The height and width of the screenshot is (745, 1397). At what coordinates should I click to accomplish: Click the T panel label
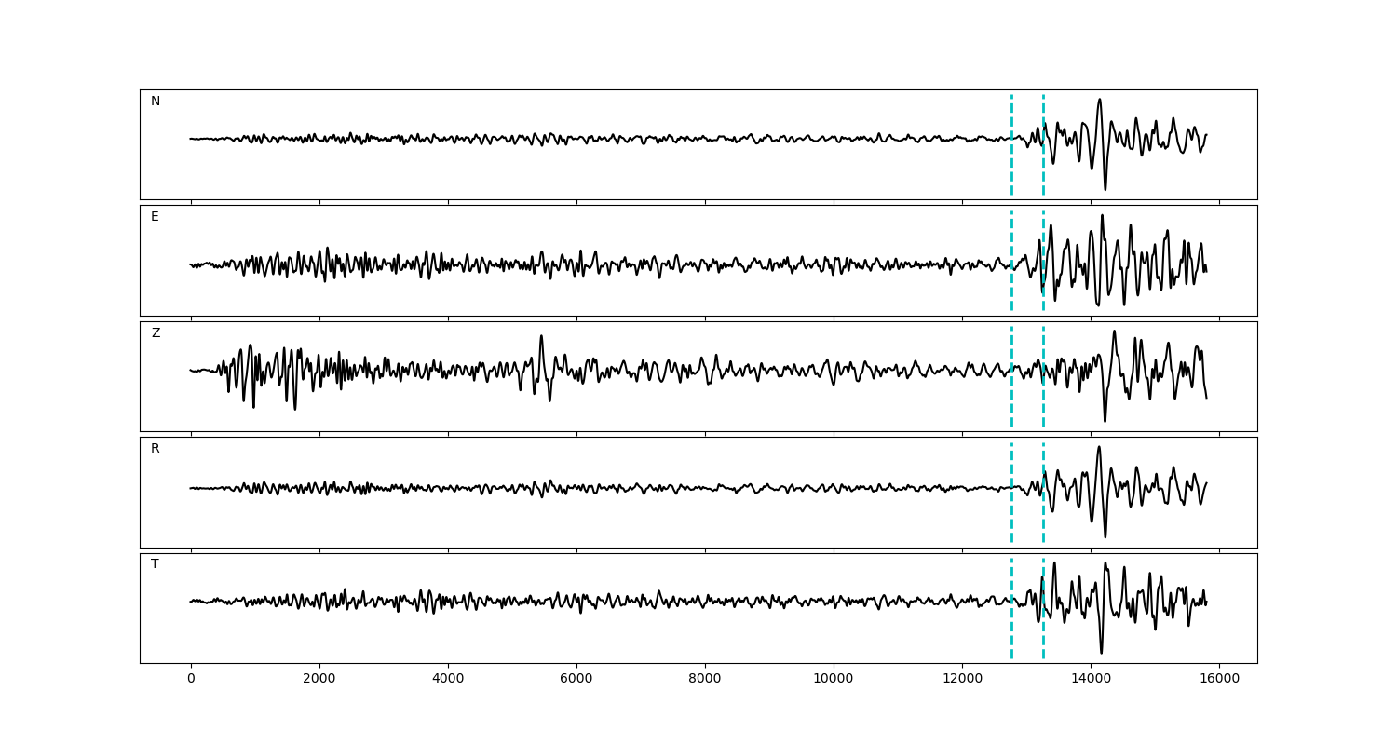155,564
